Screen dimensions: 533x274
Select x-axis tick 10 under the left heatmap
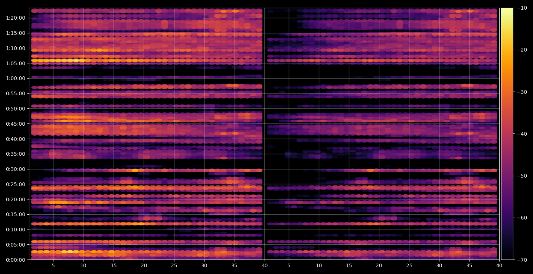[x=83, y=266]
